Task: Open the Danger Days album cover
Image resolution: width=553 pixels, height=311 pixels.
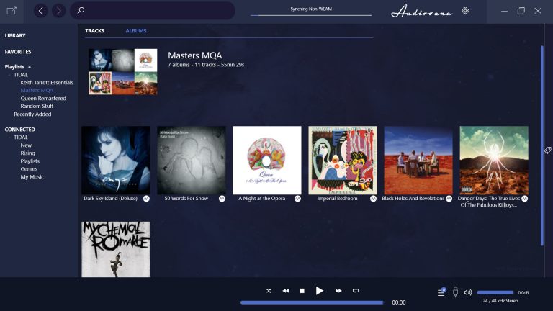Action: [494, 161]
